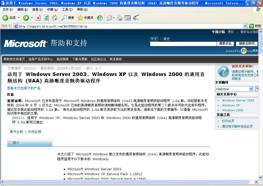Click the Messenger bird icon
The width and height of the screenshot is (263, 186).
click(136, 18)
